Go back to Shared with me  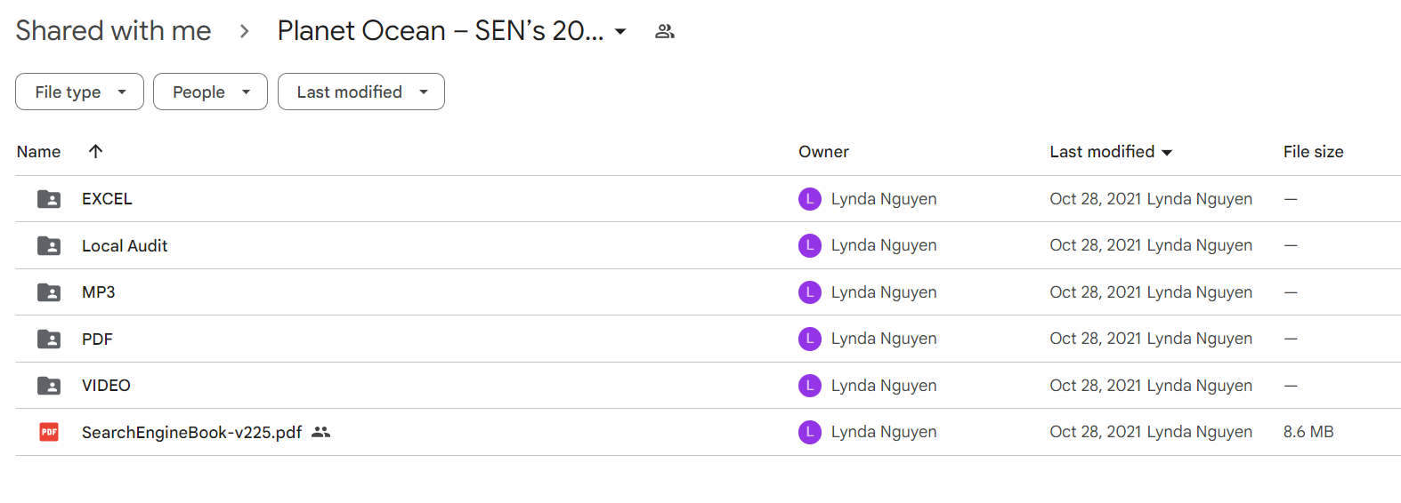tap(113, 31)
